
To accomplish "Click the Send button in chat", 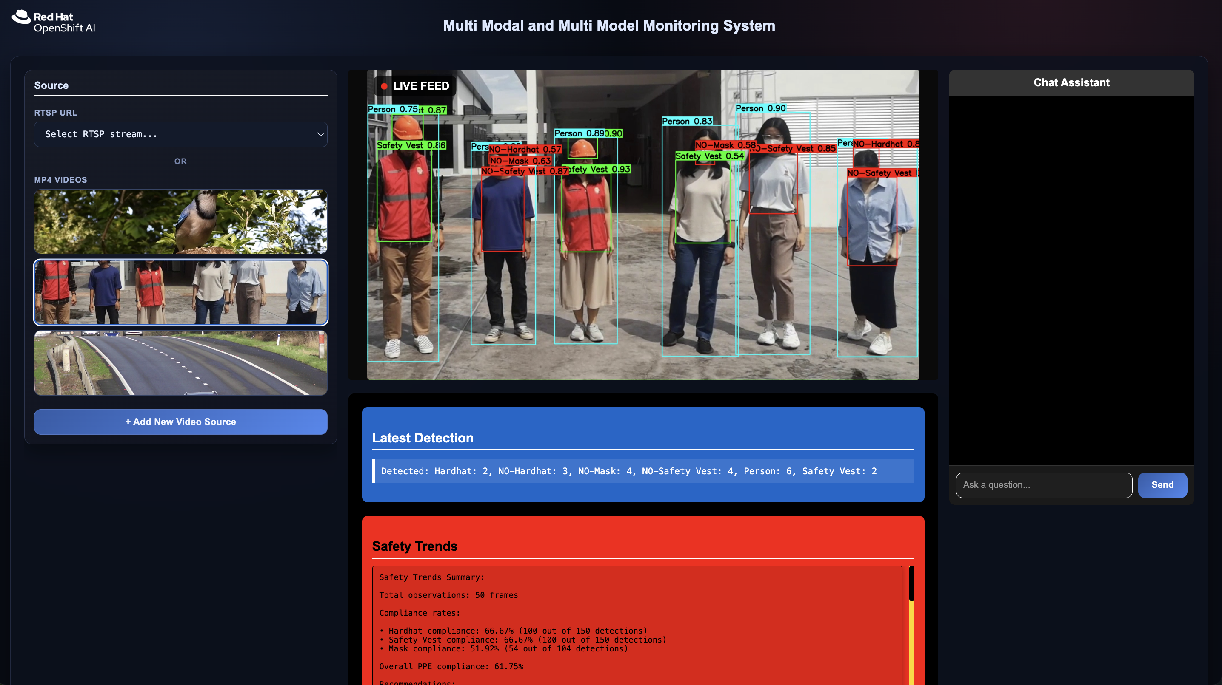I will (x=1162, y=484).
